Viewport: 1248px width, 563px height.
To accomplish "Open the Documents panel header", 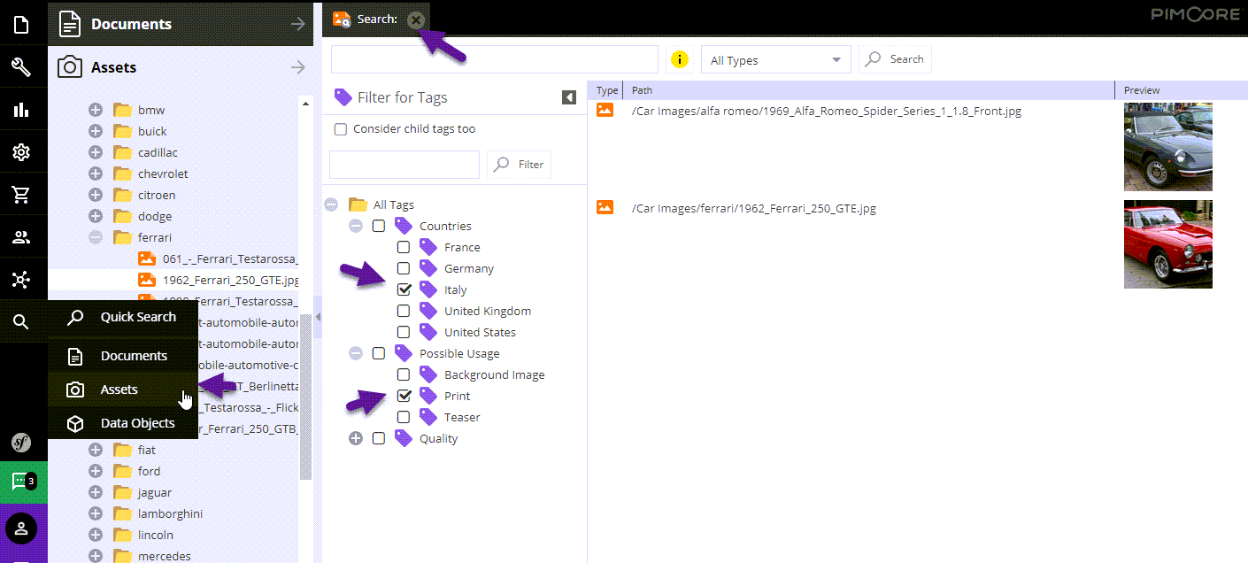I will coord(181,24).
